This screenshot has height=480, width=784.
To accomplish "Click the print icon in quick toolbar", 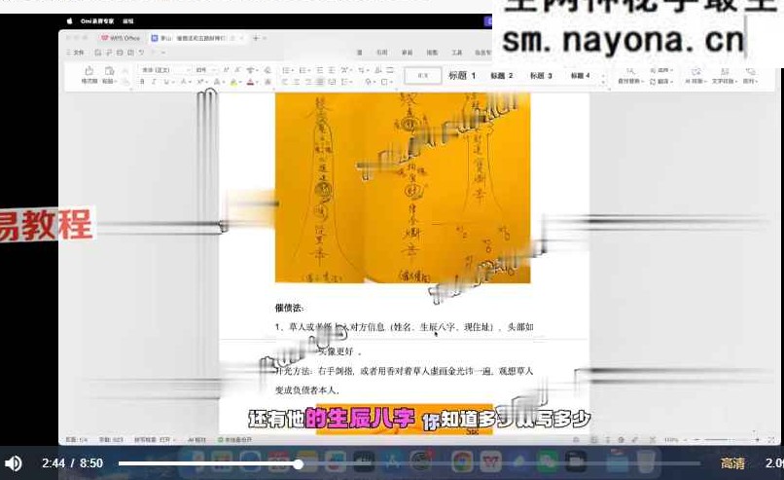I will [120, 52].
